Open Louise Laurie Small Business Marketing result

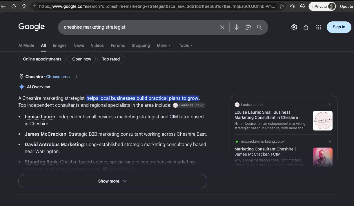pos(266,115)
